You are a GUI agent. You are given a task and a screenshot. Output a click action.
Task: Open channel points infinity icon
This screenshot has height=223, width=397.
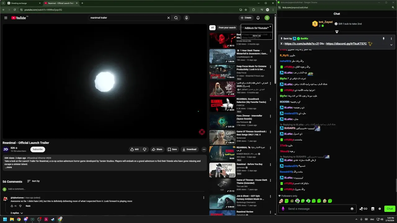[x=364, y=209]
